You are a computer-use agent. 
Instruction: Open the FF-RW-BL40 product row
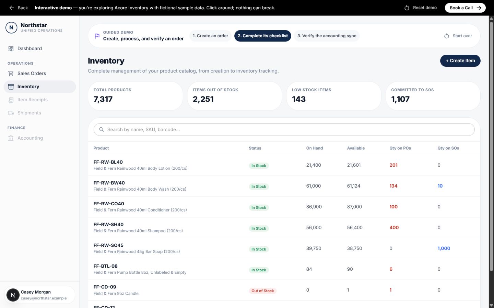[x=284, y=165]
